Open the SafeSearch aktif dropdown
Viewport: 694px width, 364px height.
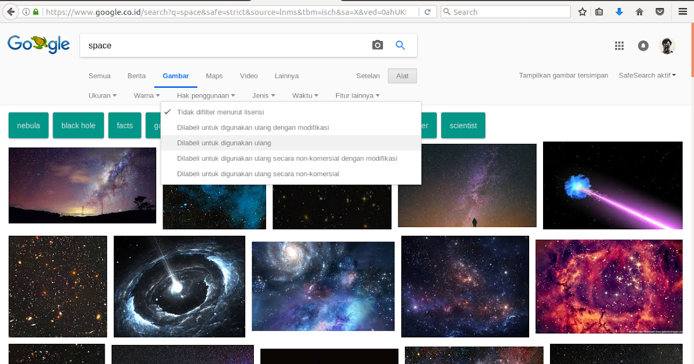[x=647, y=75]
